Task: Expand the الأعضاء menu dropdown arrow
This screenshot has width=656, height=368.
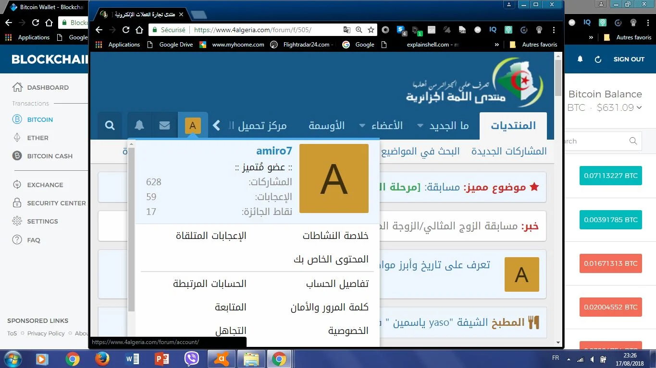Action: [x=362, y=126]
